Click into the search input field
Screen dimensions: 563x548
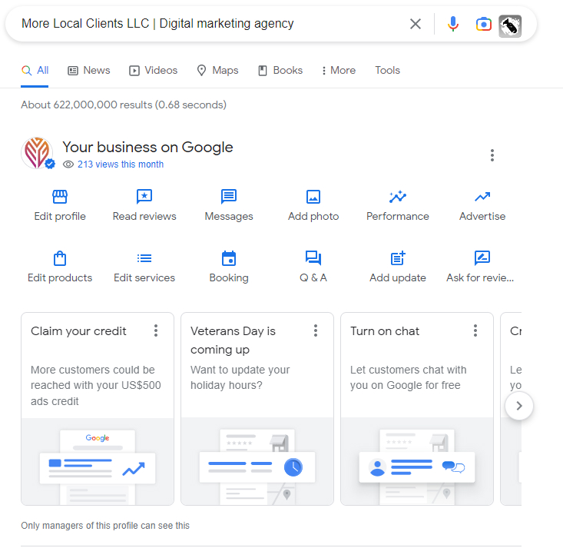pyautogui.click(x=207, y=24)
